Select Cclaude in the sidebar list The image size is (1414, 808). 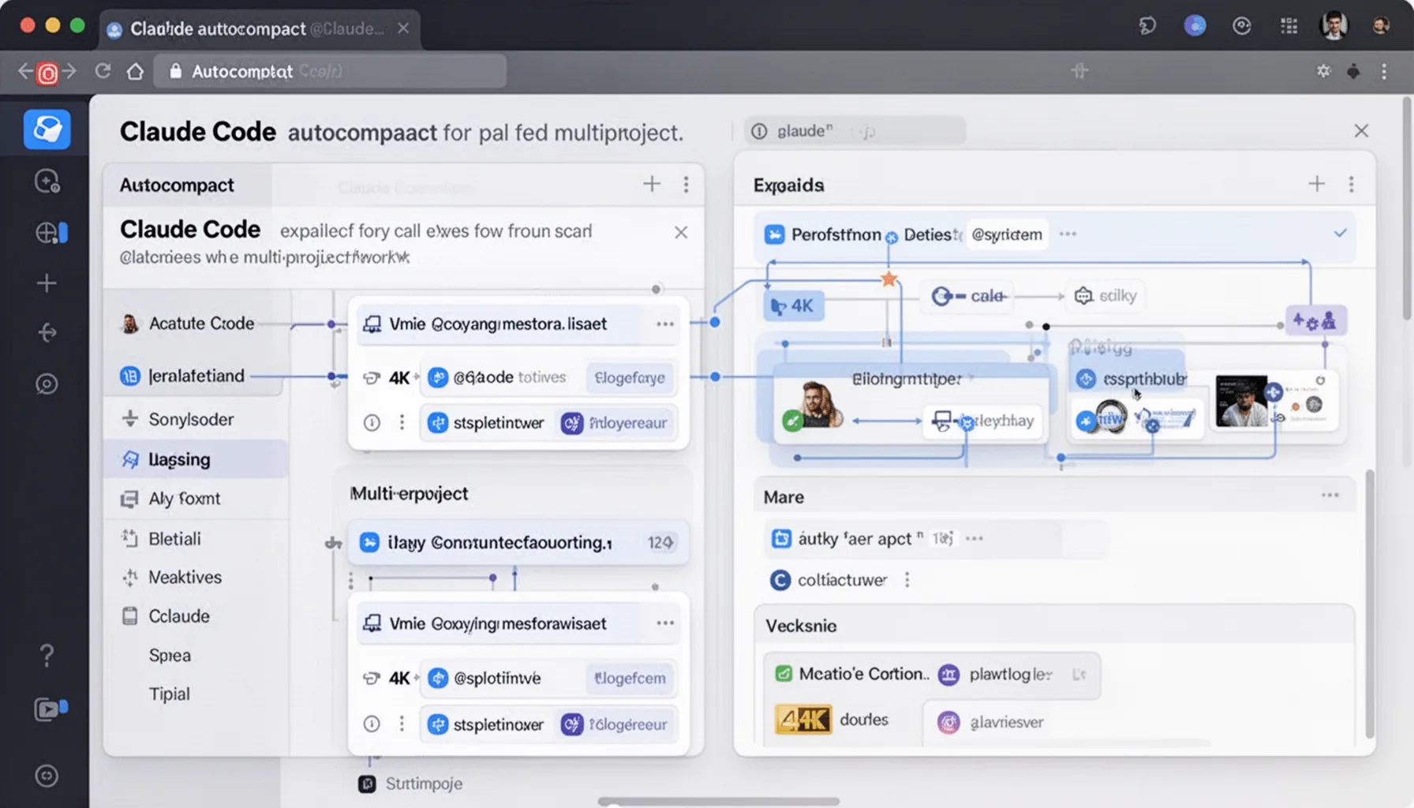click(x=178, y=615)
